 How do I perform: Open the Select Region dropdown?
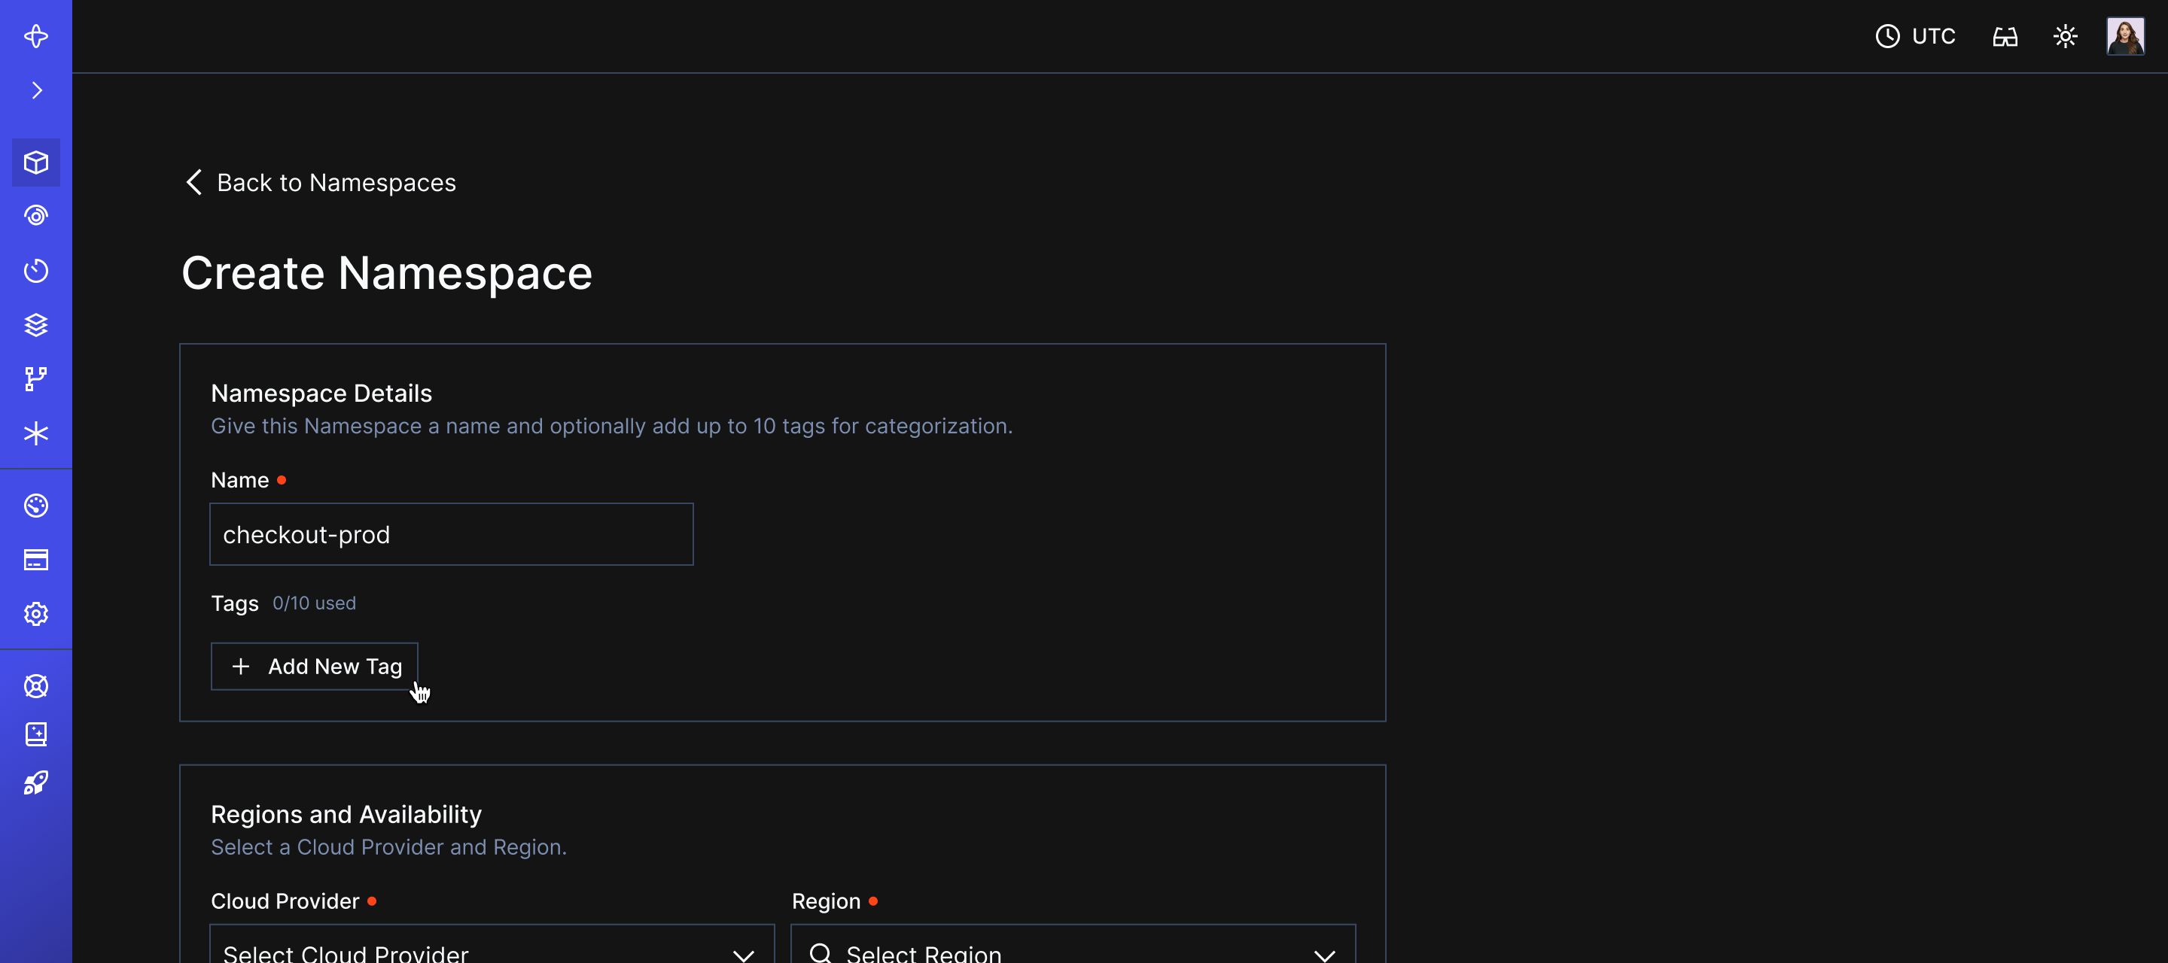1072,949
